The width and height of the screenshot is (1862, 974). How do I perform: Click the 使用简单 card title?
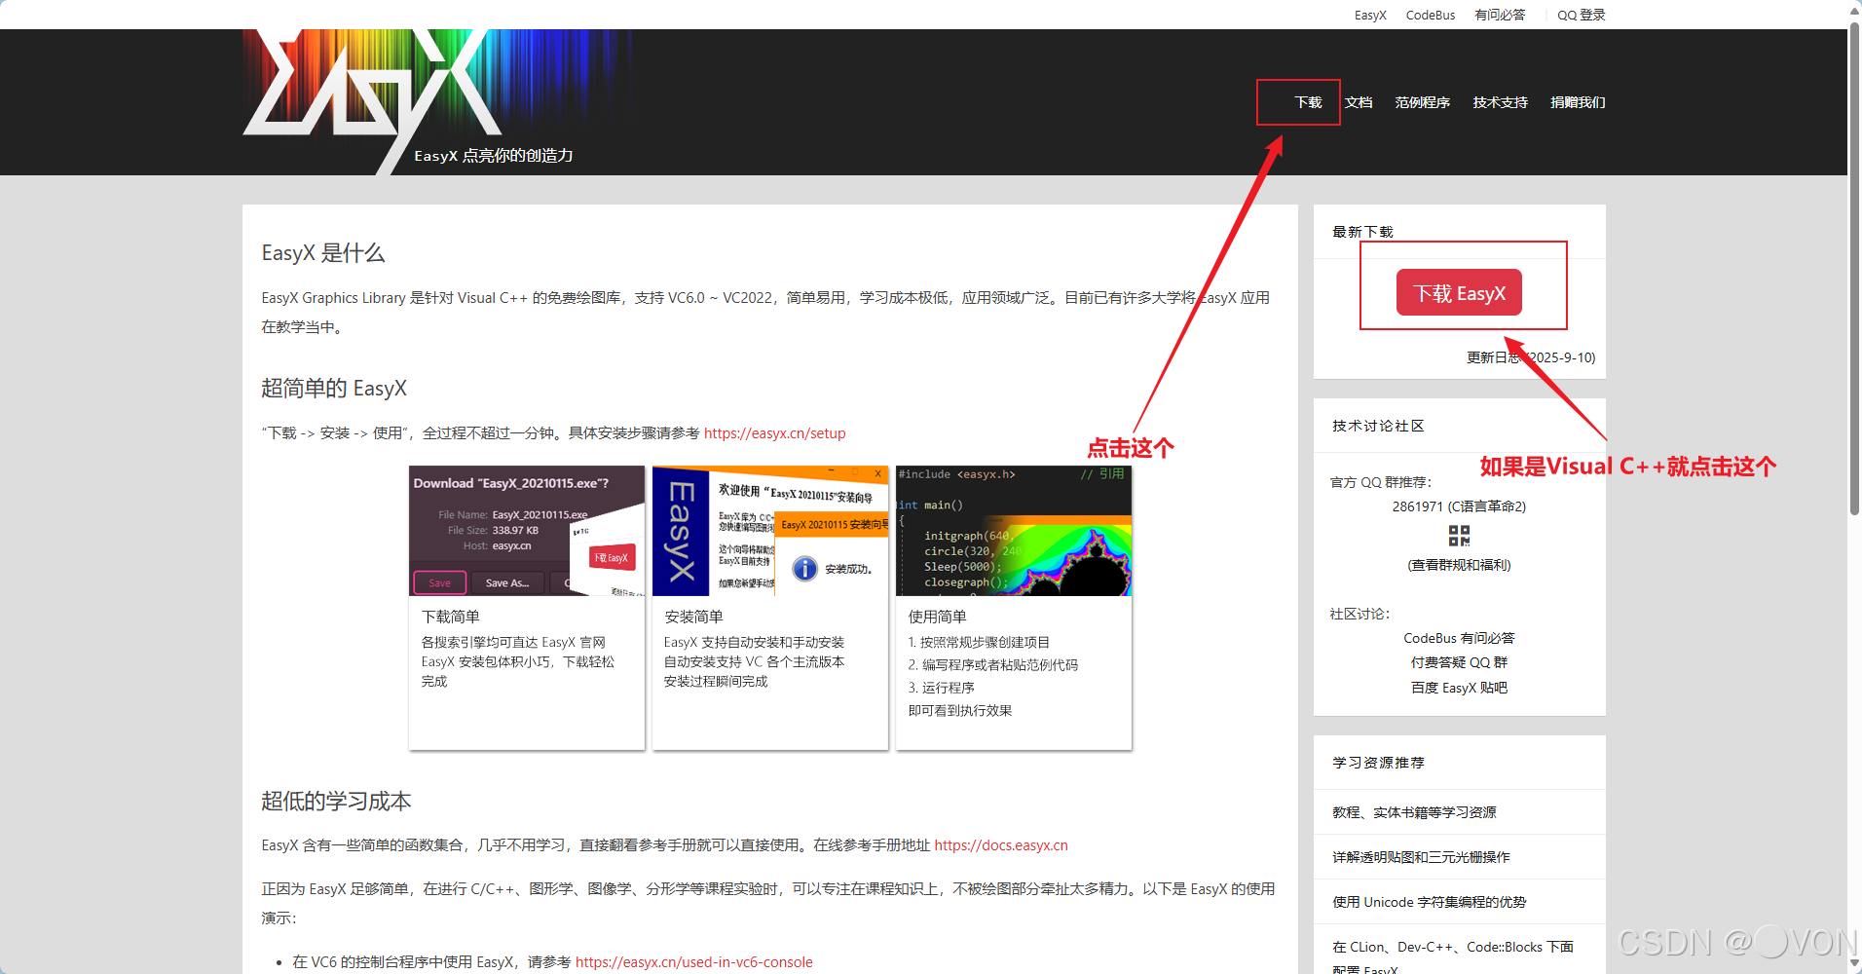(x=937, y=617)
